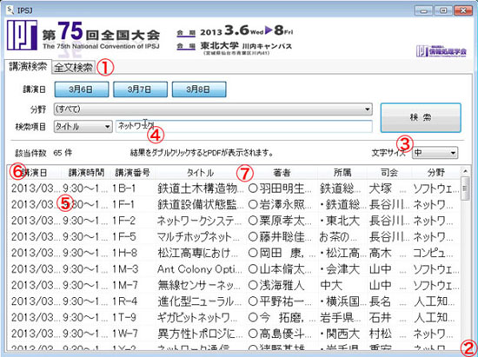
Task: Minimize the IPSJ window
Action: [x=423, y=10]
